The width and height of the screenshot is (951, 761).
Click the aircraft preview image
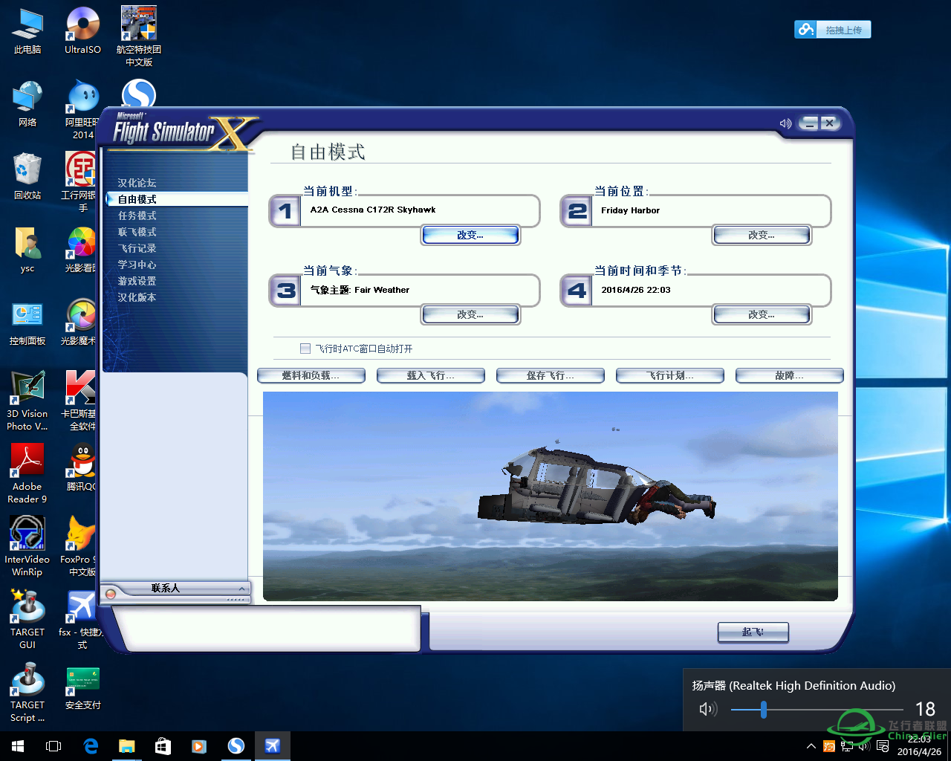click(551, 496)
